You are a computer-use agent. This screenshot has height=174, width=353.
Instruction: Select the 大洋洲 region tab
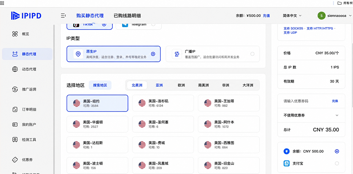pos(248,85)
